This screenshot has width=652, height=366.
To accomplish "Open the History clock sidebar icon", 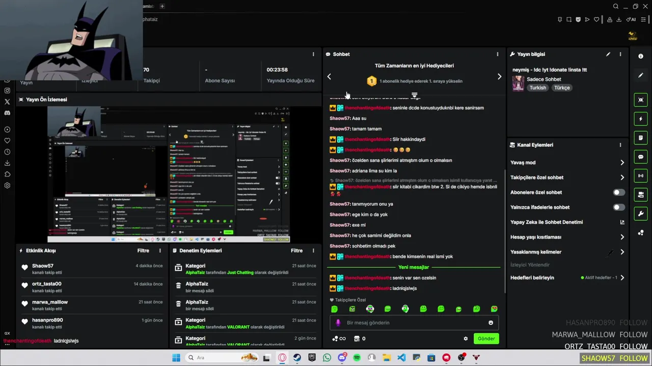I will (7, 152).
